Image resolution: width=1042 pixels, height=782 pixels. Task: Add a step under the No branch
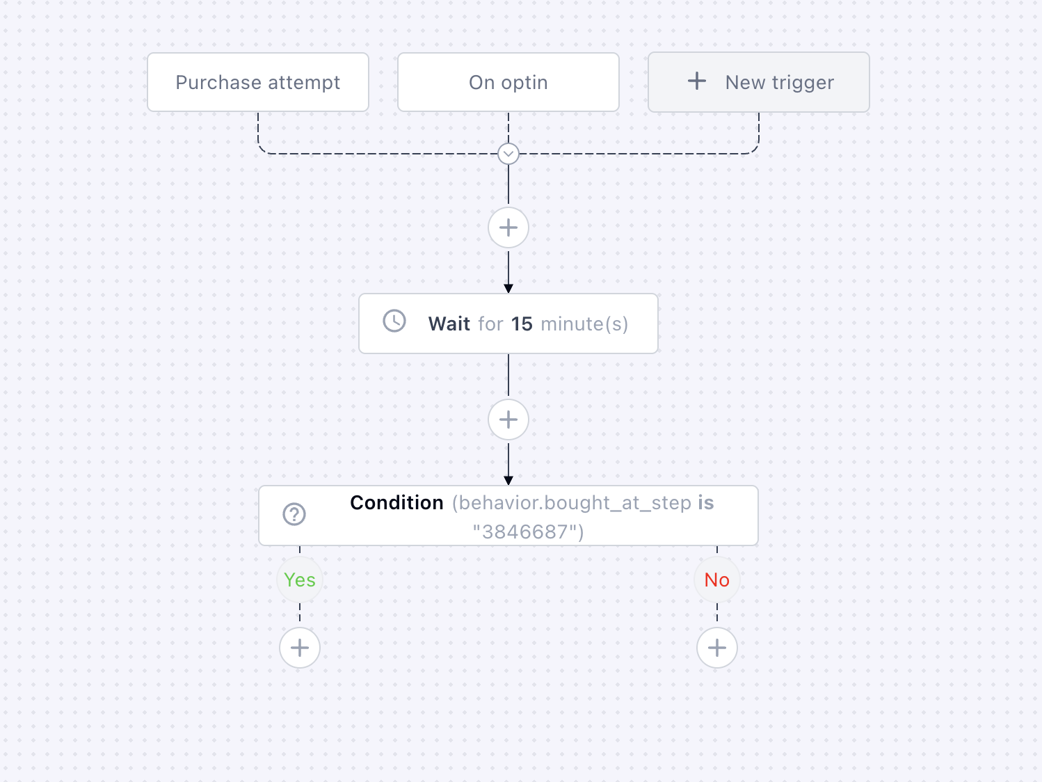(717, 648)
